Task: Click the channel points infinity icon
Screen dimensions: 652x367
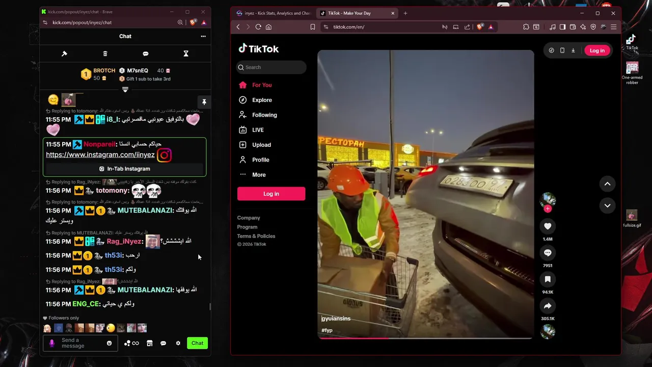Action: 131,343
